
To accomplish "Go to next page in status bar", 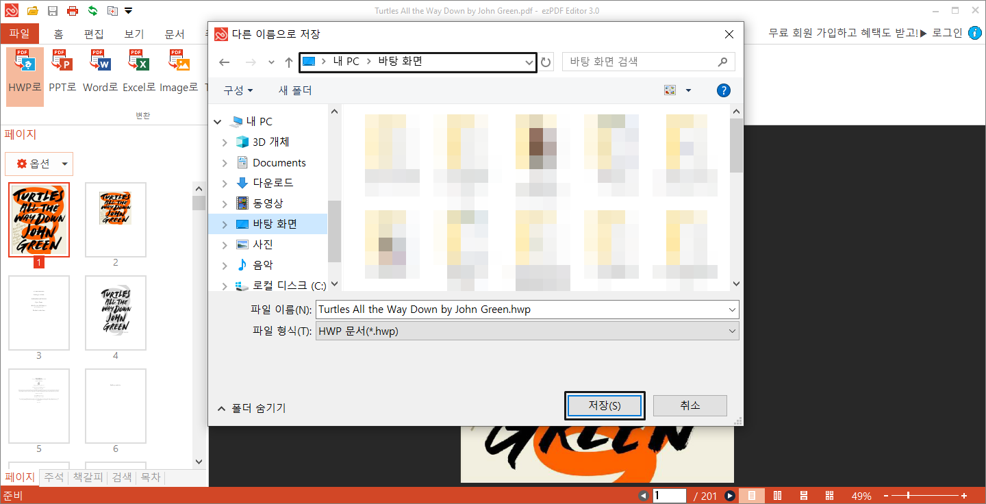I will coord(730,496).
